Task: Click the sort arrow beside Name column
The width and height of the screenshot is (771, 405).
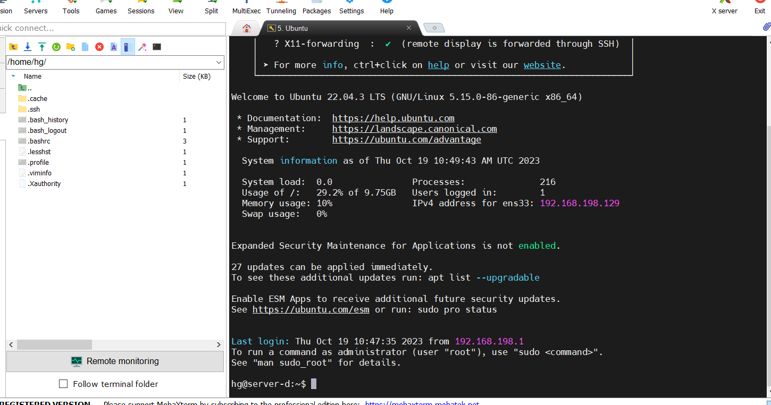Action: tap(13, 76)
